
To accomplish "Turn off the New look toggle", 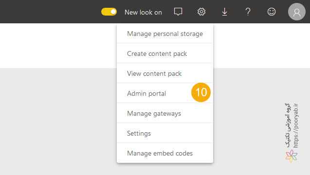I will pos(109,12).
